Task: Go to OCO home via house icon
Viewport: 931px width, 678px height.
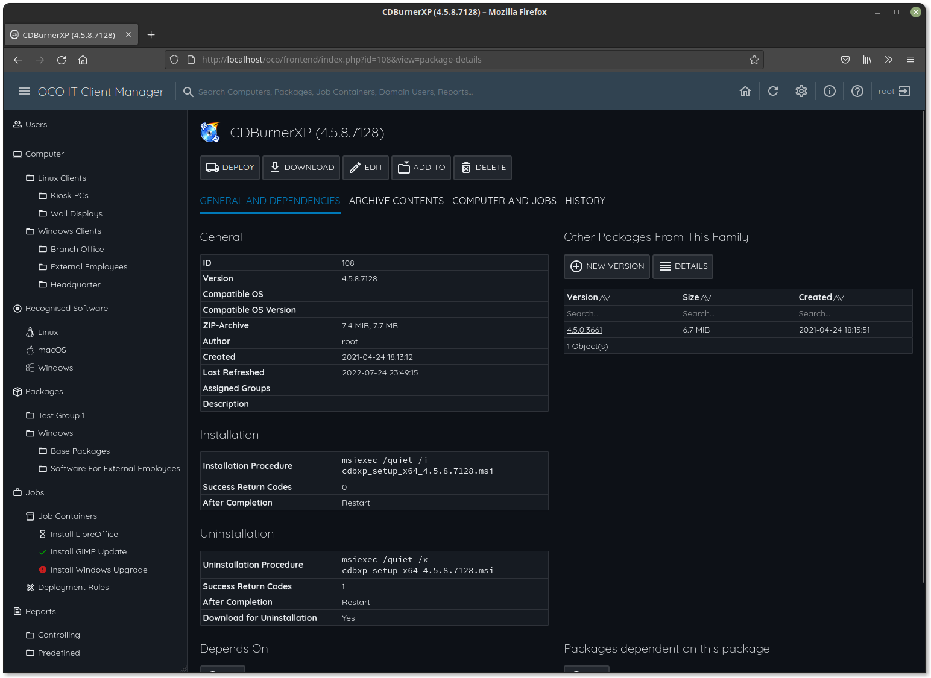Action: point(745,91)
